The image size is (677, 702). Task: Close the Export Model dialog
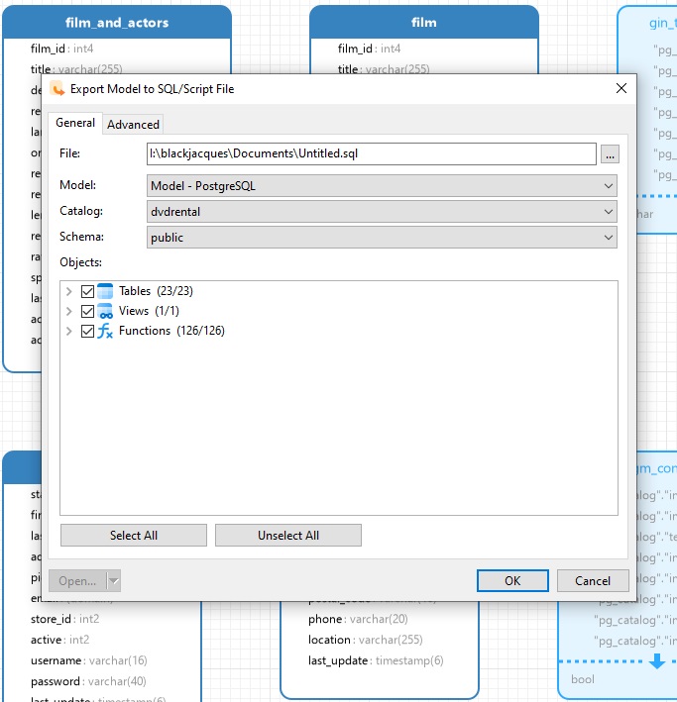coord(621,88)
